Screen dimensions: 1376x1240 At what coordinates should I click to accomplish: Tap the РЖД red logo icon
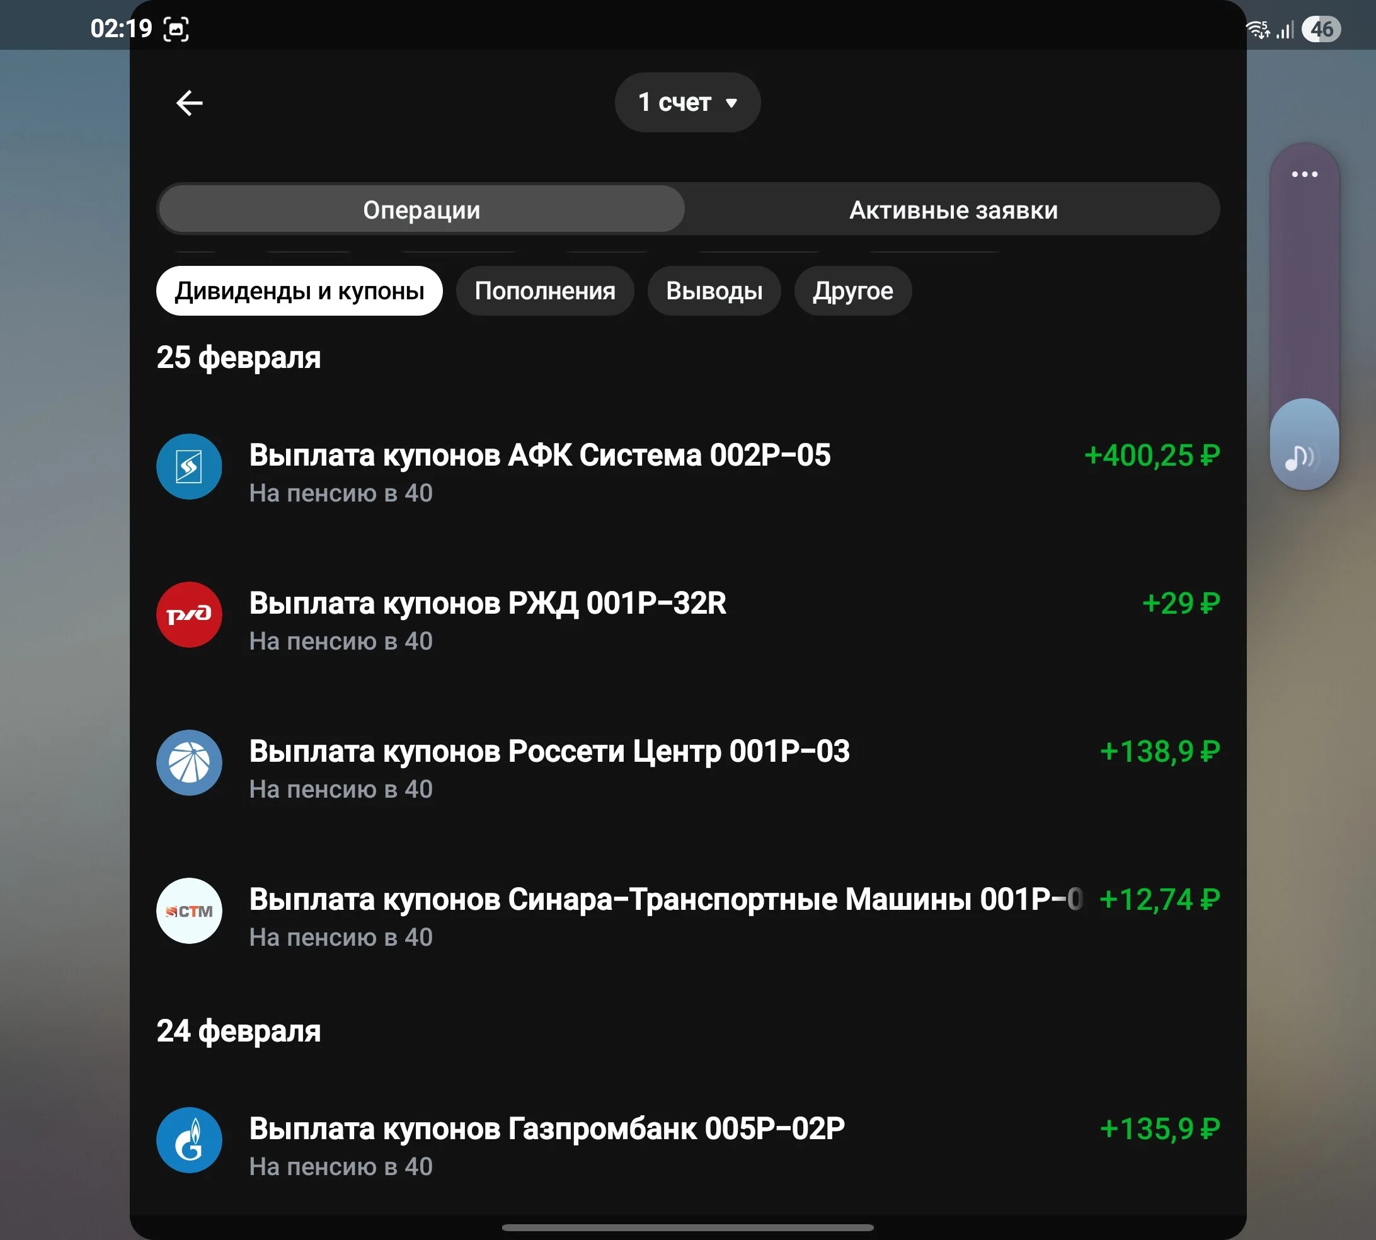point(190,614)
